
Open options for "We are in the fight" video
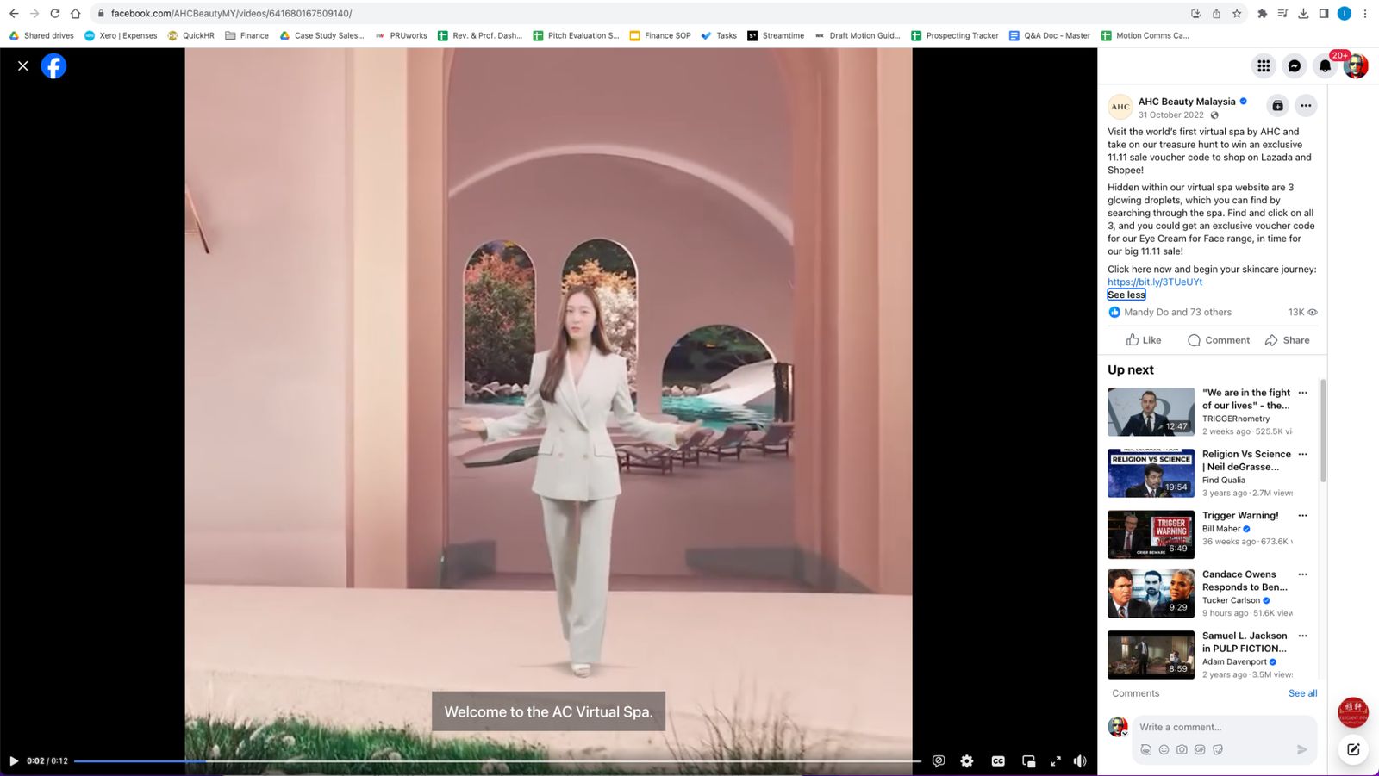(x=1302, y=393)
